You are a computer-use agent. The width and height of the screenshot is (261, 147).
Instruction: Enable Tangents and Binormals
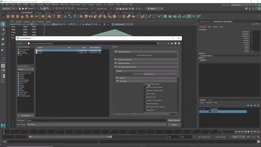tap(144, 91)
